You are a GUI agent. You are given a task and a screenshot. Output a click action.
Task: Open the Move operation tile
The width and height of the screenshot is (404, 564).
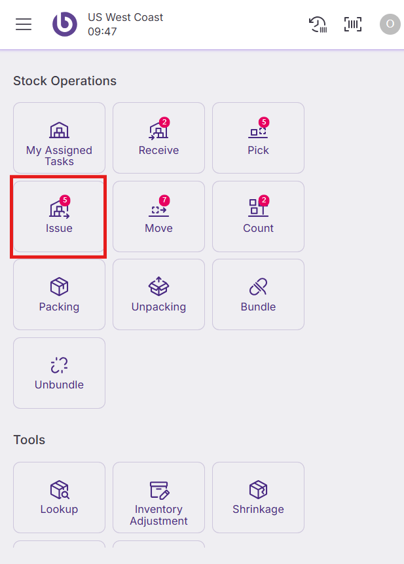(x=158, y=217)
